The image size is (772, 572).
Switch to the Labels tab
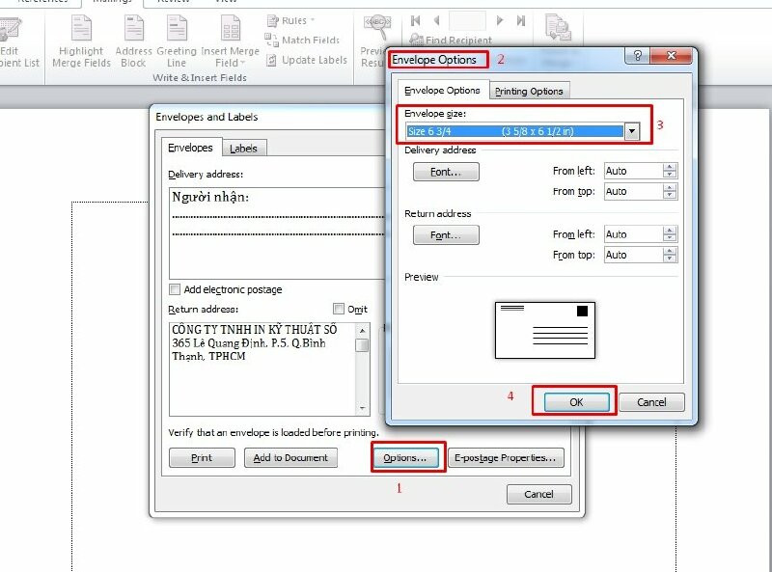(x=243, y=149)
